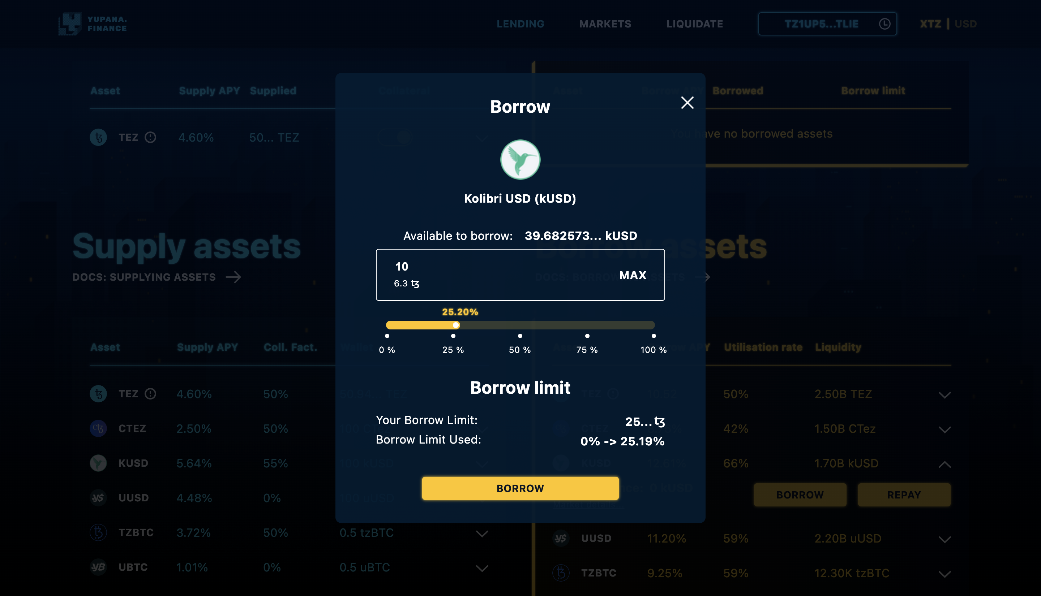Toggle TEZ collateral switch

(395, 138)
